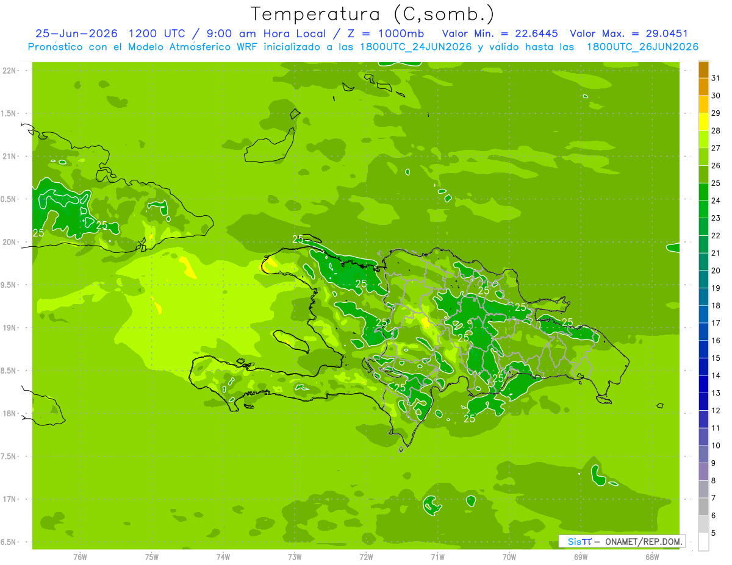732x565 pixels.
Task: Select the valid-until time "1800UTC_26JUN2026"
Action: point(642,47)
